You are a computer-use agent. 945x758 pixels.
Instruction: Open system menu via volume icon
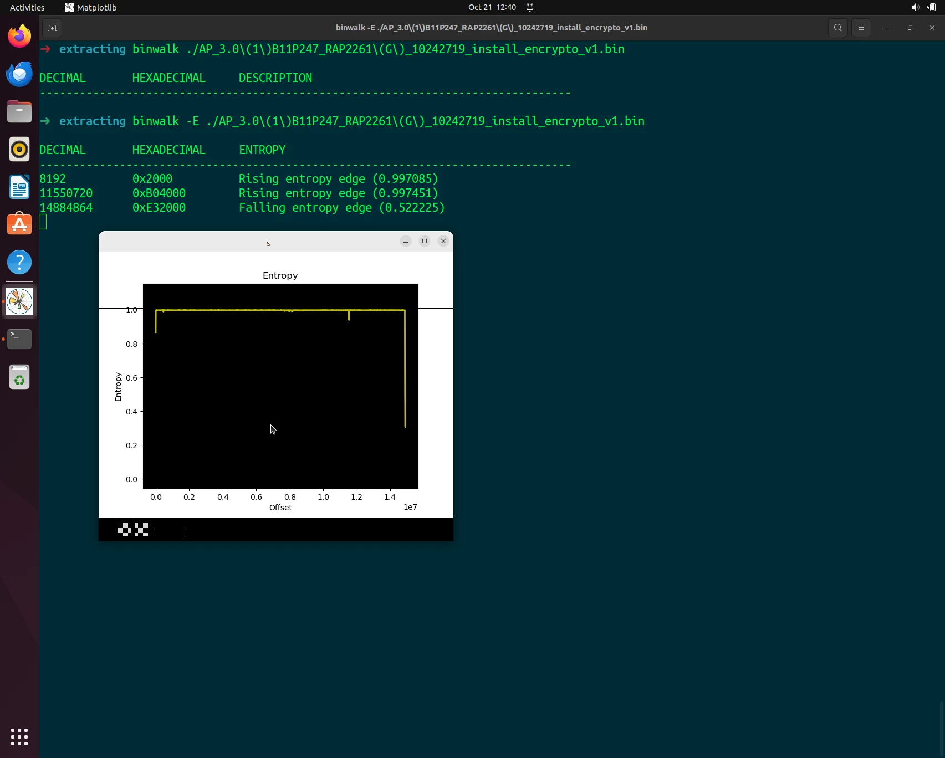coord(915,7)
